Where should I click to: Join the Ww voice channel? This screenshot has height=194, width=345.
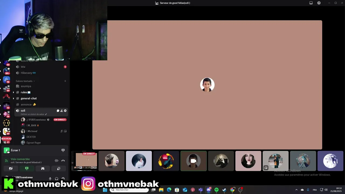[41, 67]
